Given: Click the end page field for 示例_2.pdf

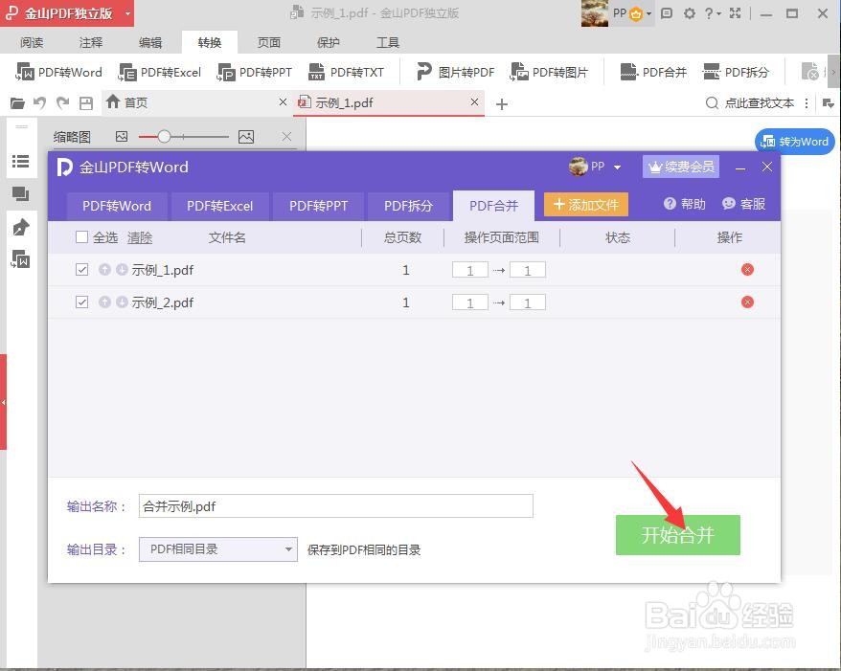Looking at the screenshot, I should coord(528,302).
